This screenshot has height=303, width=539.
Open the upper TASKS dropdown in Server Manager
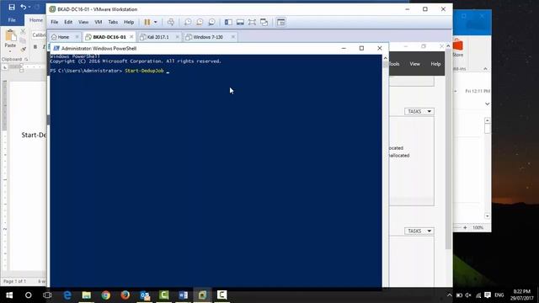419,111
